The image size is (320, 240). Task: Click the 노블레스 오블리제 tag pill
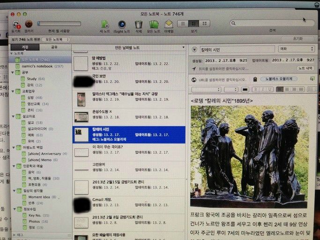[x=279, y=79]
